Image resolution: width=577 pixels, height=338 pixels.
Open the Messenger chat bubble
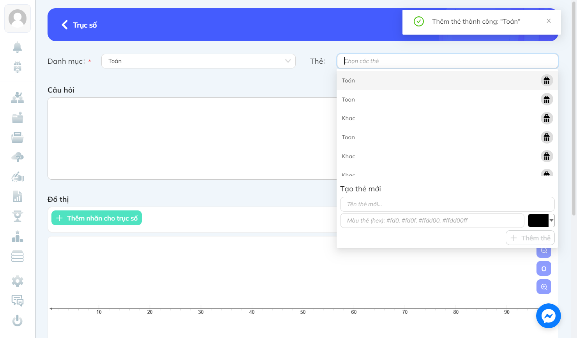(x=549, y=316)
